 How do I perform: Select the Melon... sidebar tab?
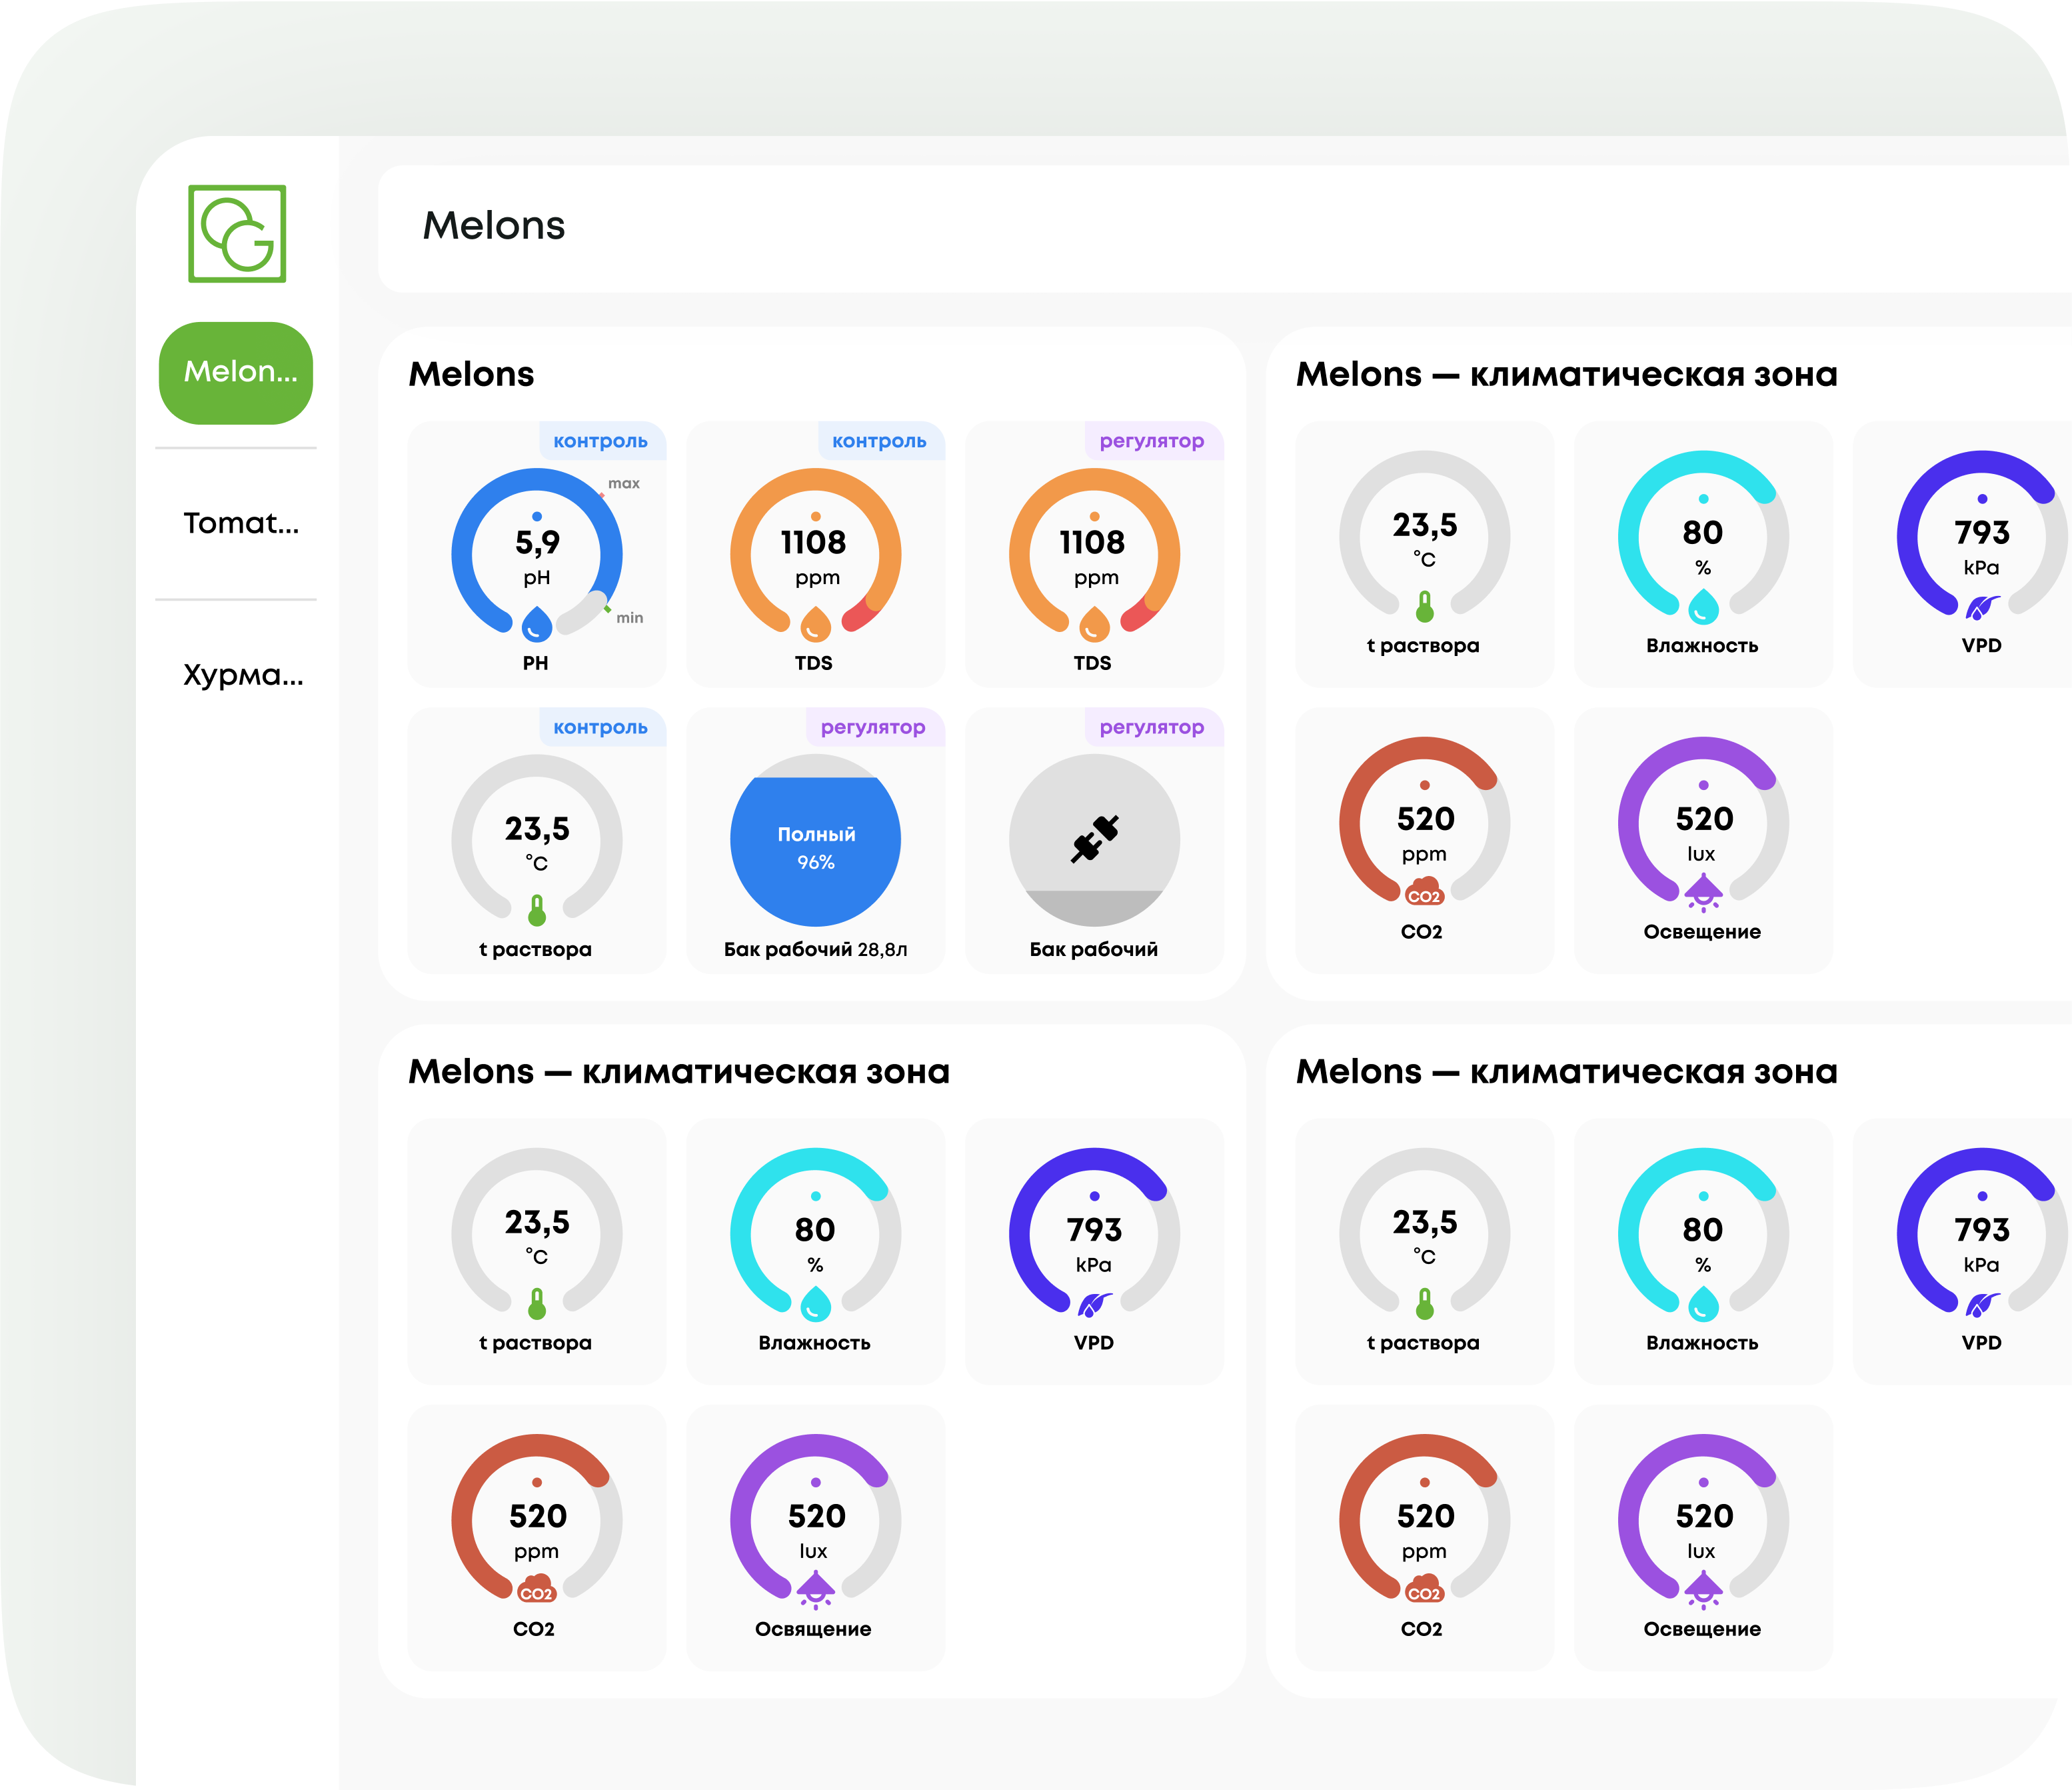pos(236,372)
